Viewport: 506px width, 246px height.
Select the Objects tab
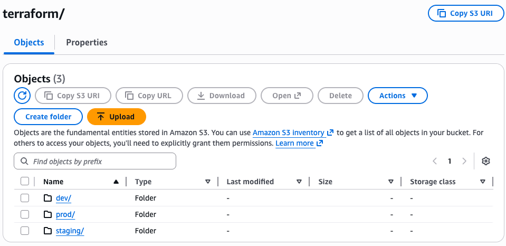pyautogui.click(x=29, y=42)
